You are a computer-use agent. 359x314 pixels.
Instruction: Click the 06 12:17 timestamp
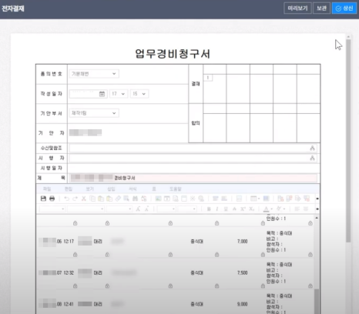[65, 242]
